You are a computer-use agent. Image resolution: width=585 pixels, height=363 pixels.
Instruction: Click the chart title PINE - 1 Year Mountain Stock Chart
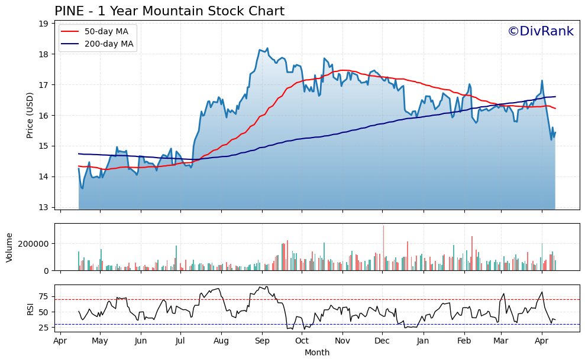pyautogui.click(x=169, y=11)
